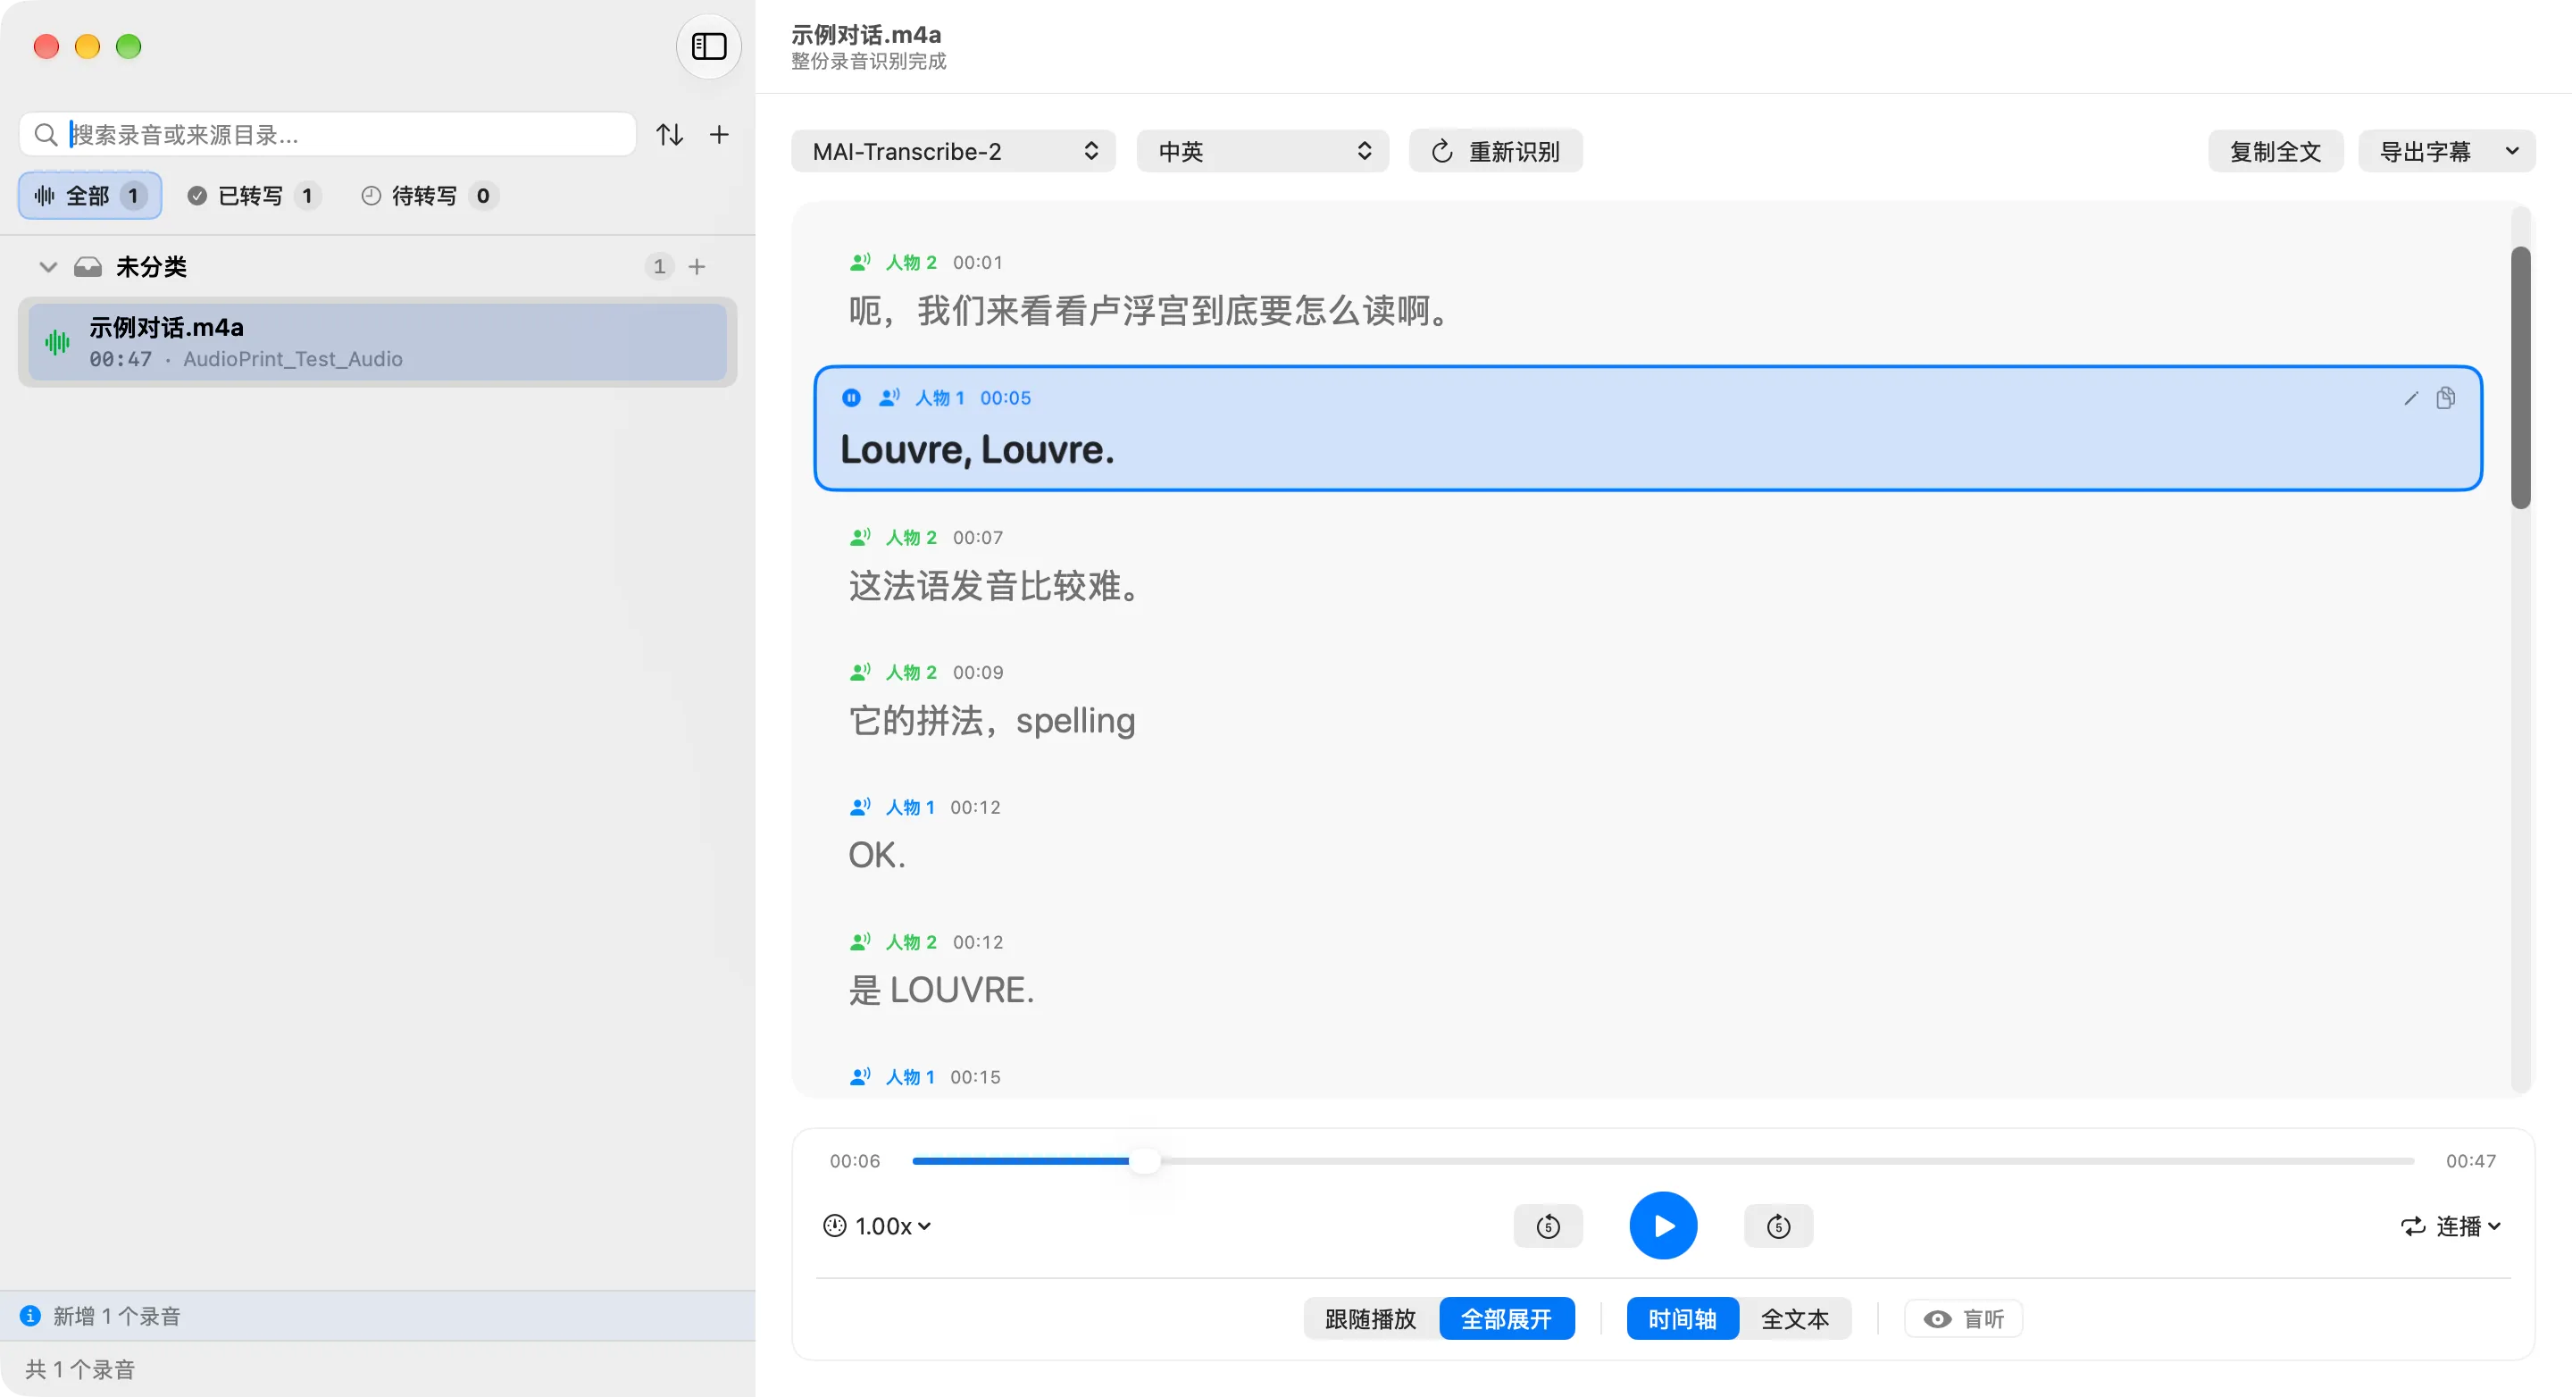This screenshot has width=2572, height=1397.
Task: Switch to 全文本 full text view
Action: 1795,1318
